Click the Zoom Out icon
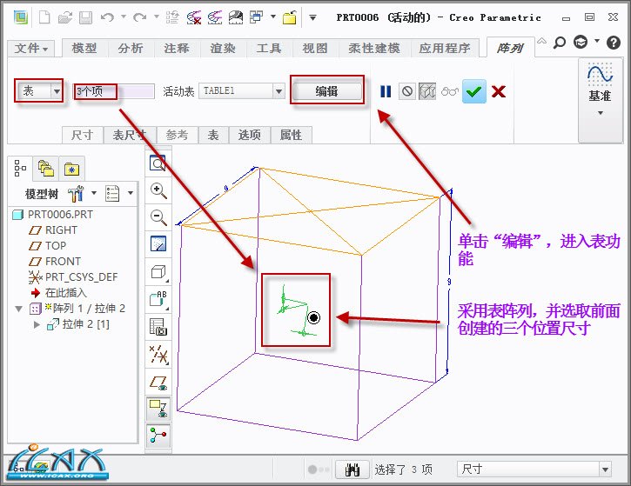Screen dimensions: 631x486 [158, 217]
